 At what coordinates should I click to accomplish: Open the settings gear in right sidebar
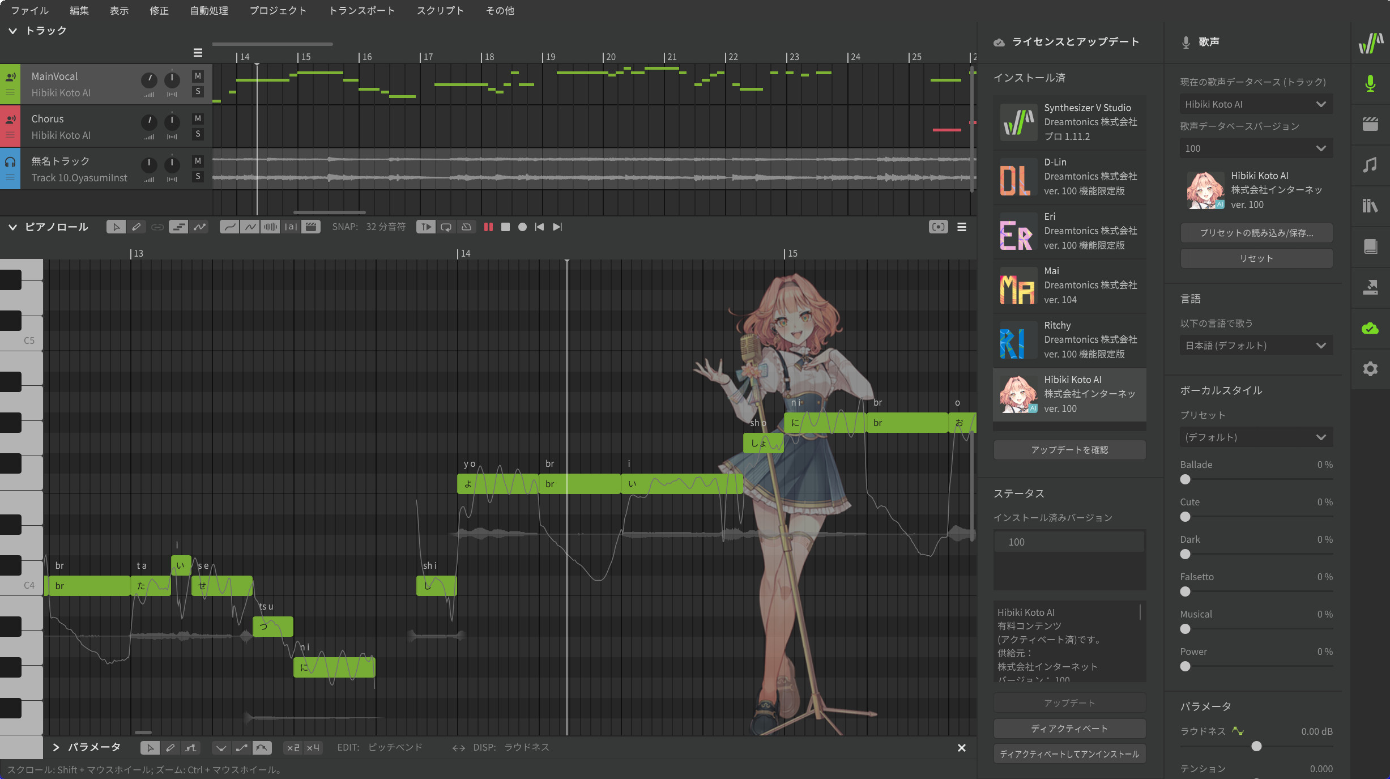point(1370,369)
